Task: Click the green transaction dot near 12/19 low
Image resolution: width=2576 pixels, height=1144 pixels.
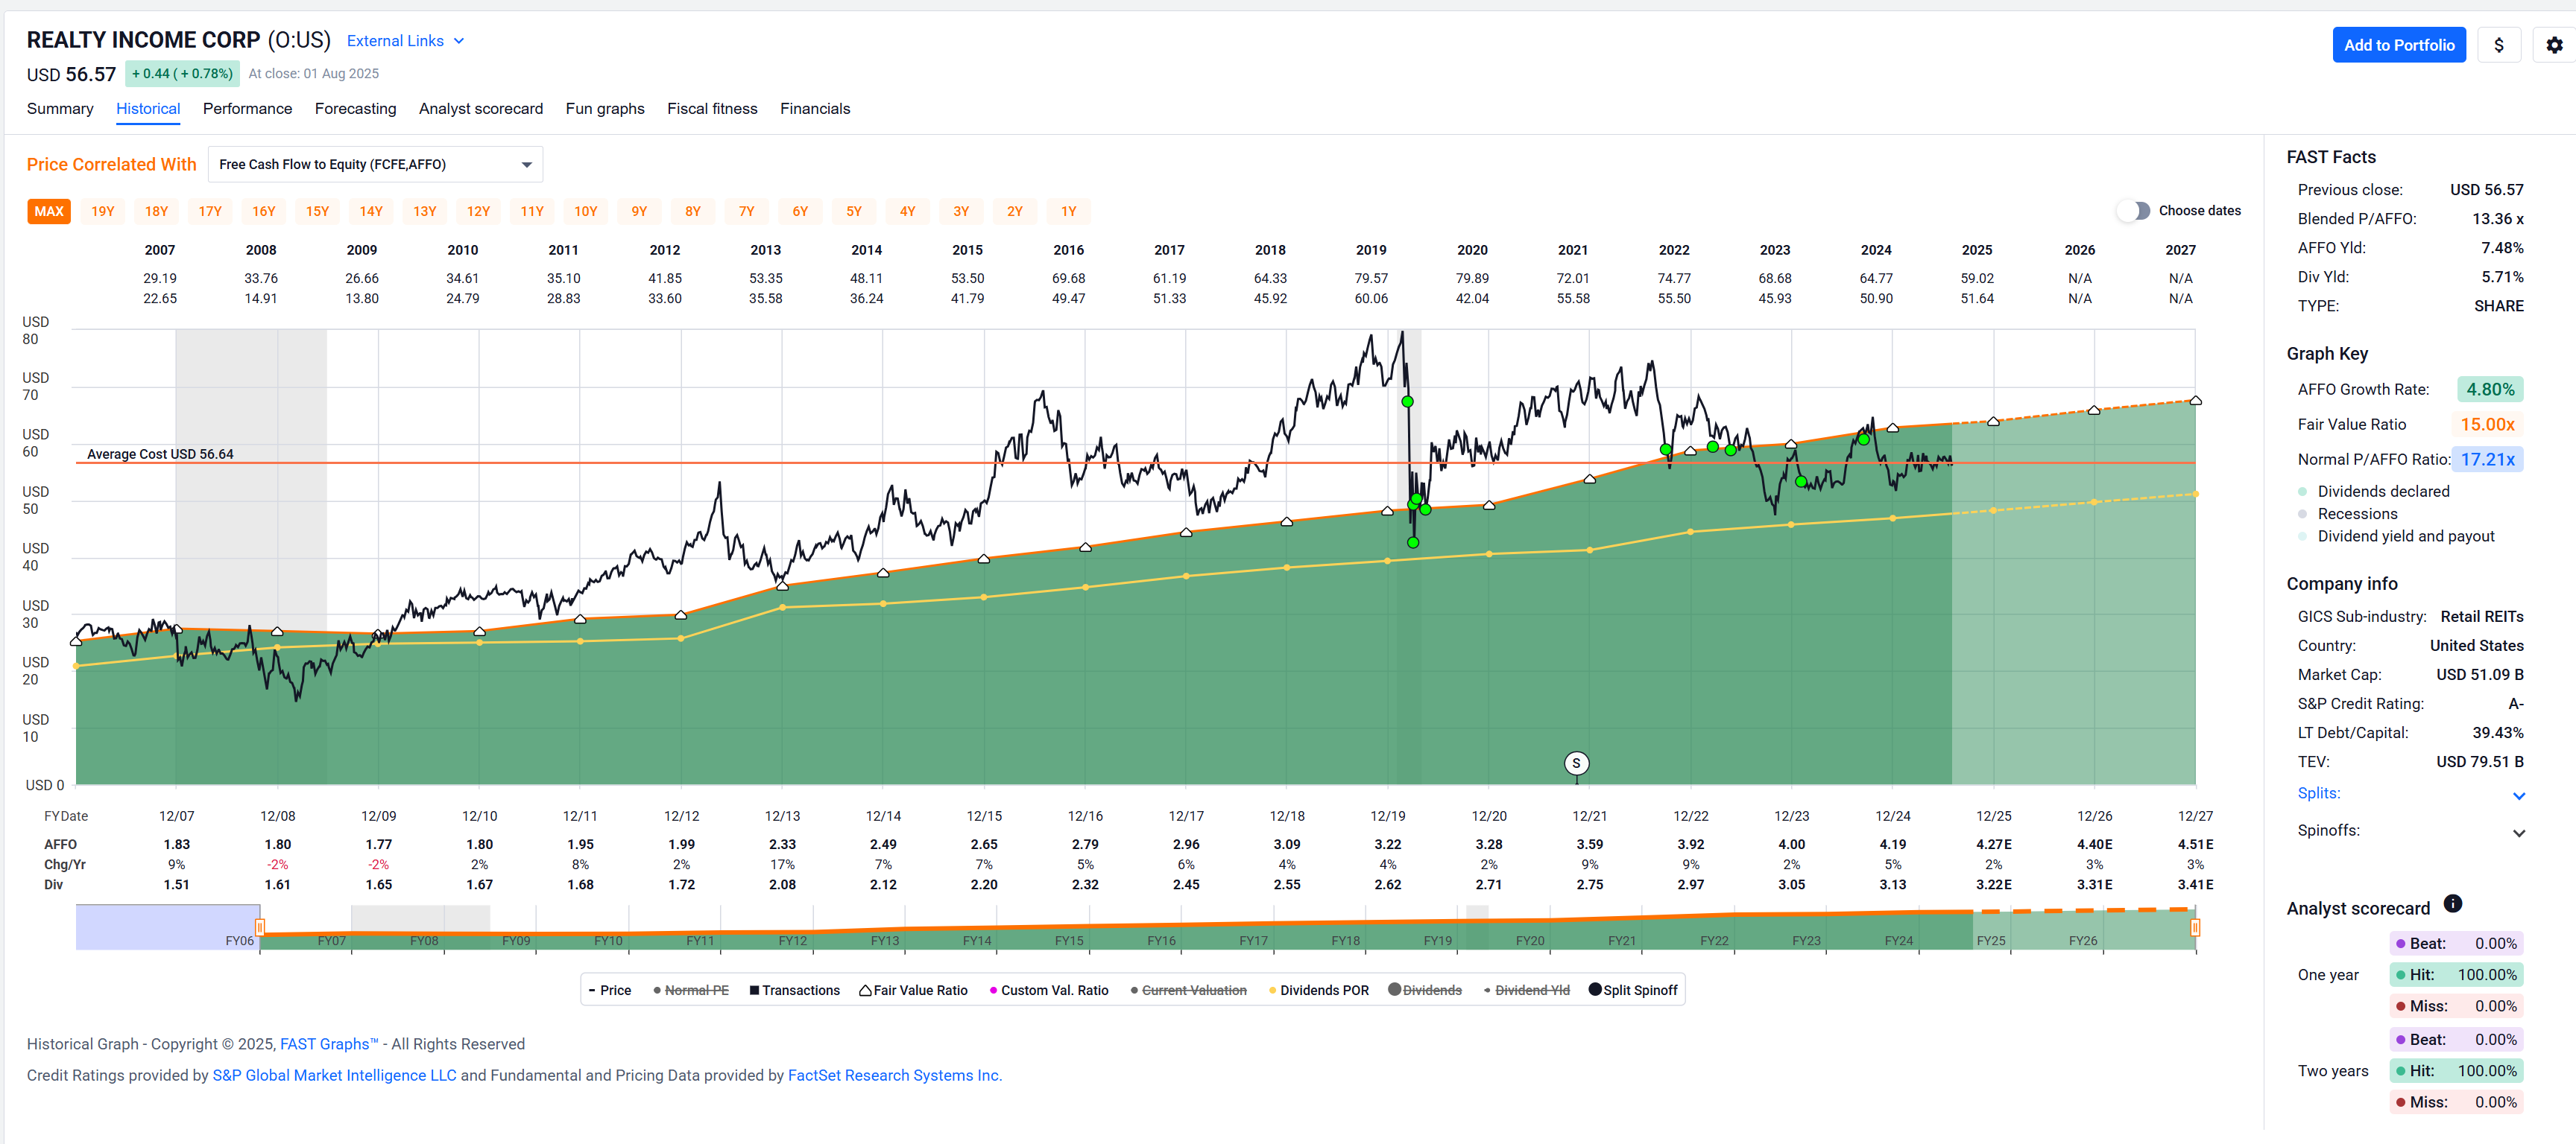Action: click(1413, 542)
